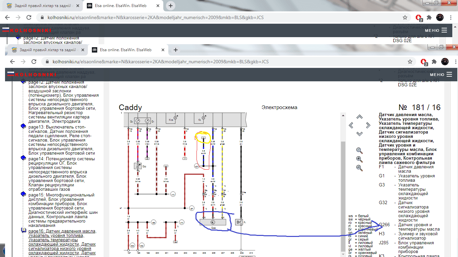Image resolution: width=458 pixels, height=257 pixels.
Task: Click the 'G1 - Указатель уровня топлива' legend entry
Action: tap(407, 178)
